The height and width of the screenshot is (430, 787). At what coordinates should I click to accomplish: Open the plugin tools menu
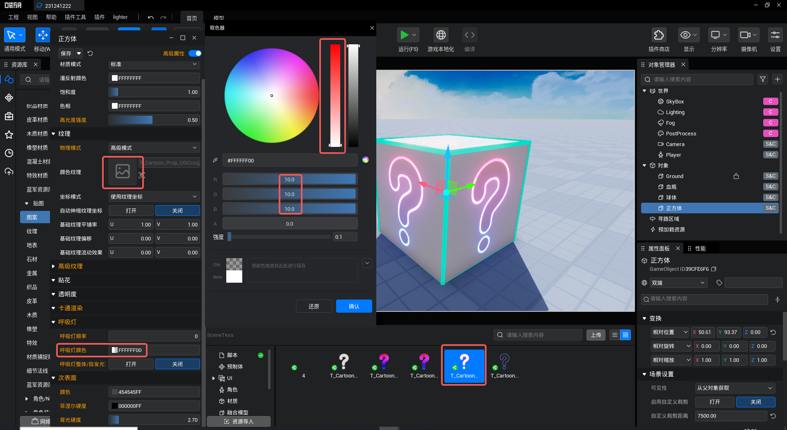(x=75, y=17)
